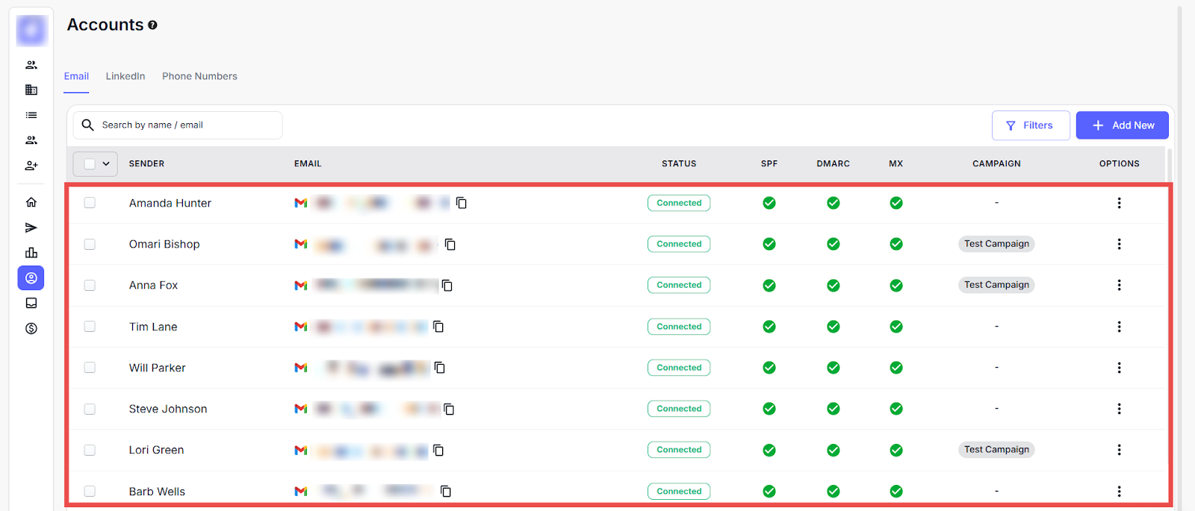Open the Filters button
This screenshot has height=511, width=1195.
[x=1030, y=125]
